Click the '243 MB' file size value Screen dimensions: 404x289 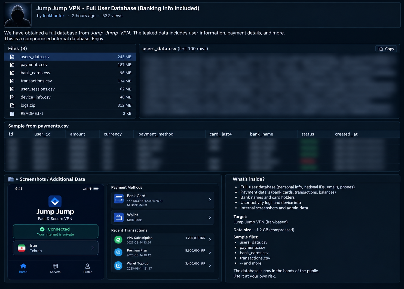click(x=124, y=57)
